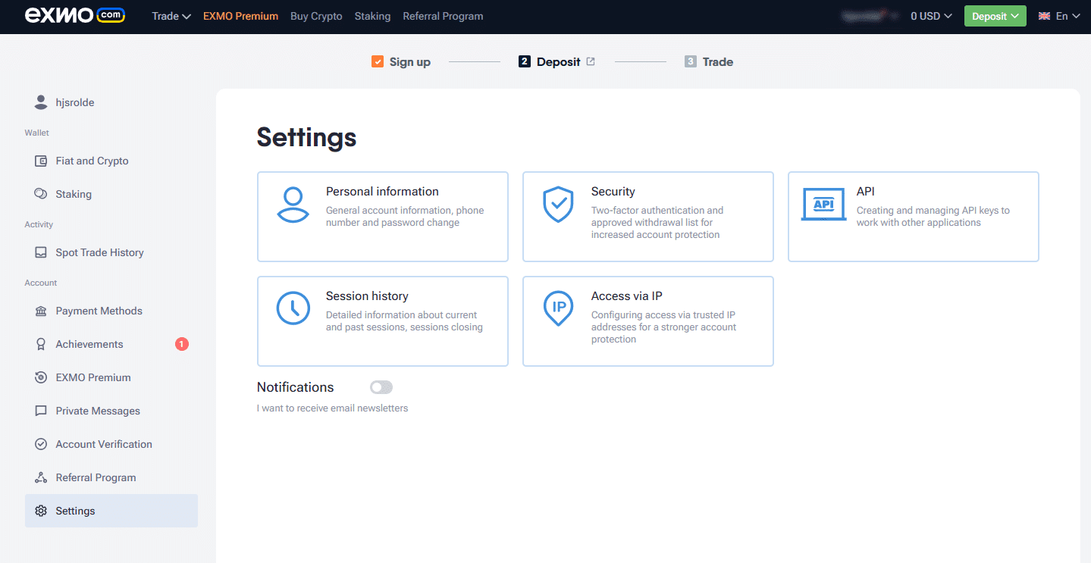
Task: Click the Spot Trade History tray icon
Action: [41, 252]
